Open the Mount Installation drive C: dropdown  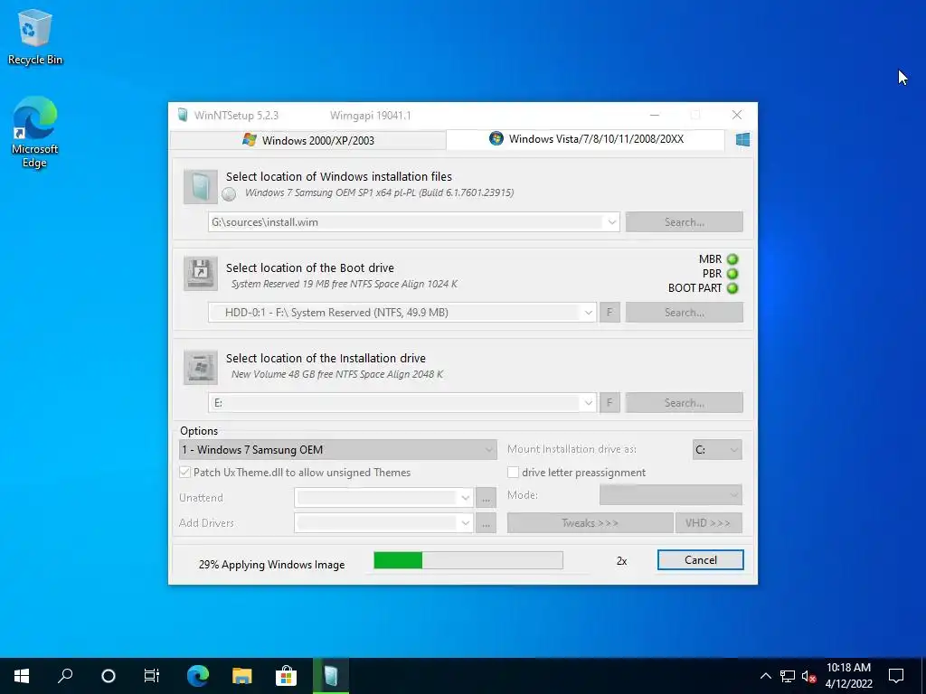(x=717, y=450)
